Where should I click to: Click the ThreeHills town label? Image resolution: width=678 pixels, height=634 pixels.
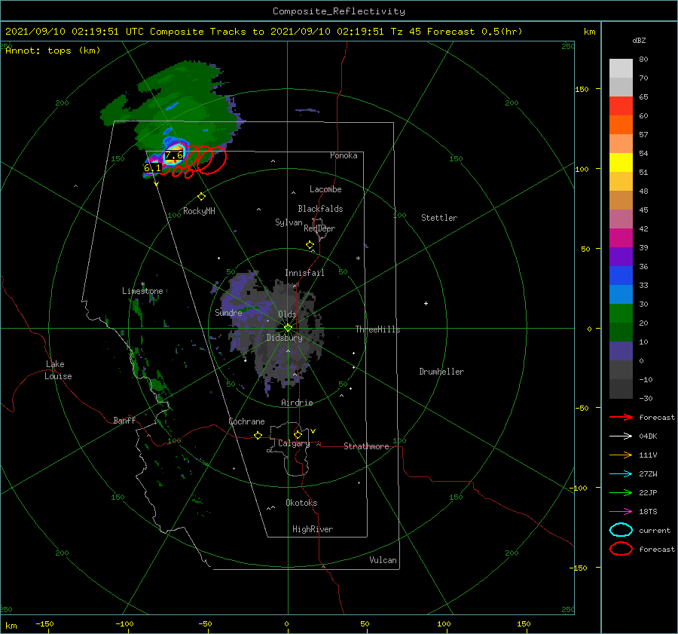(x=378, y=329)
